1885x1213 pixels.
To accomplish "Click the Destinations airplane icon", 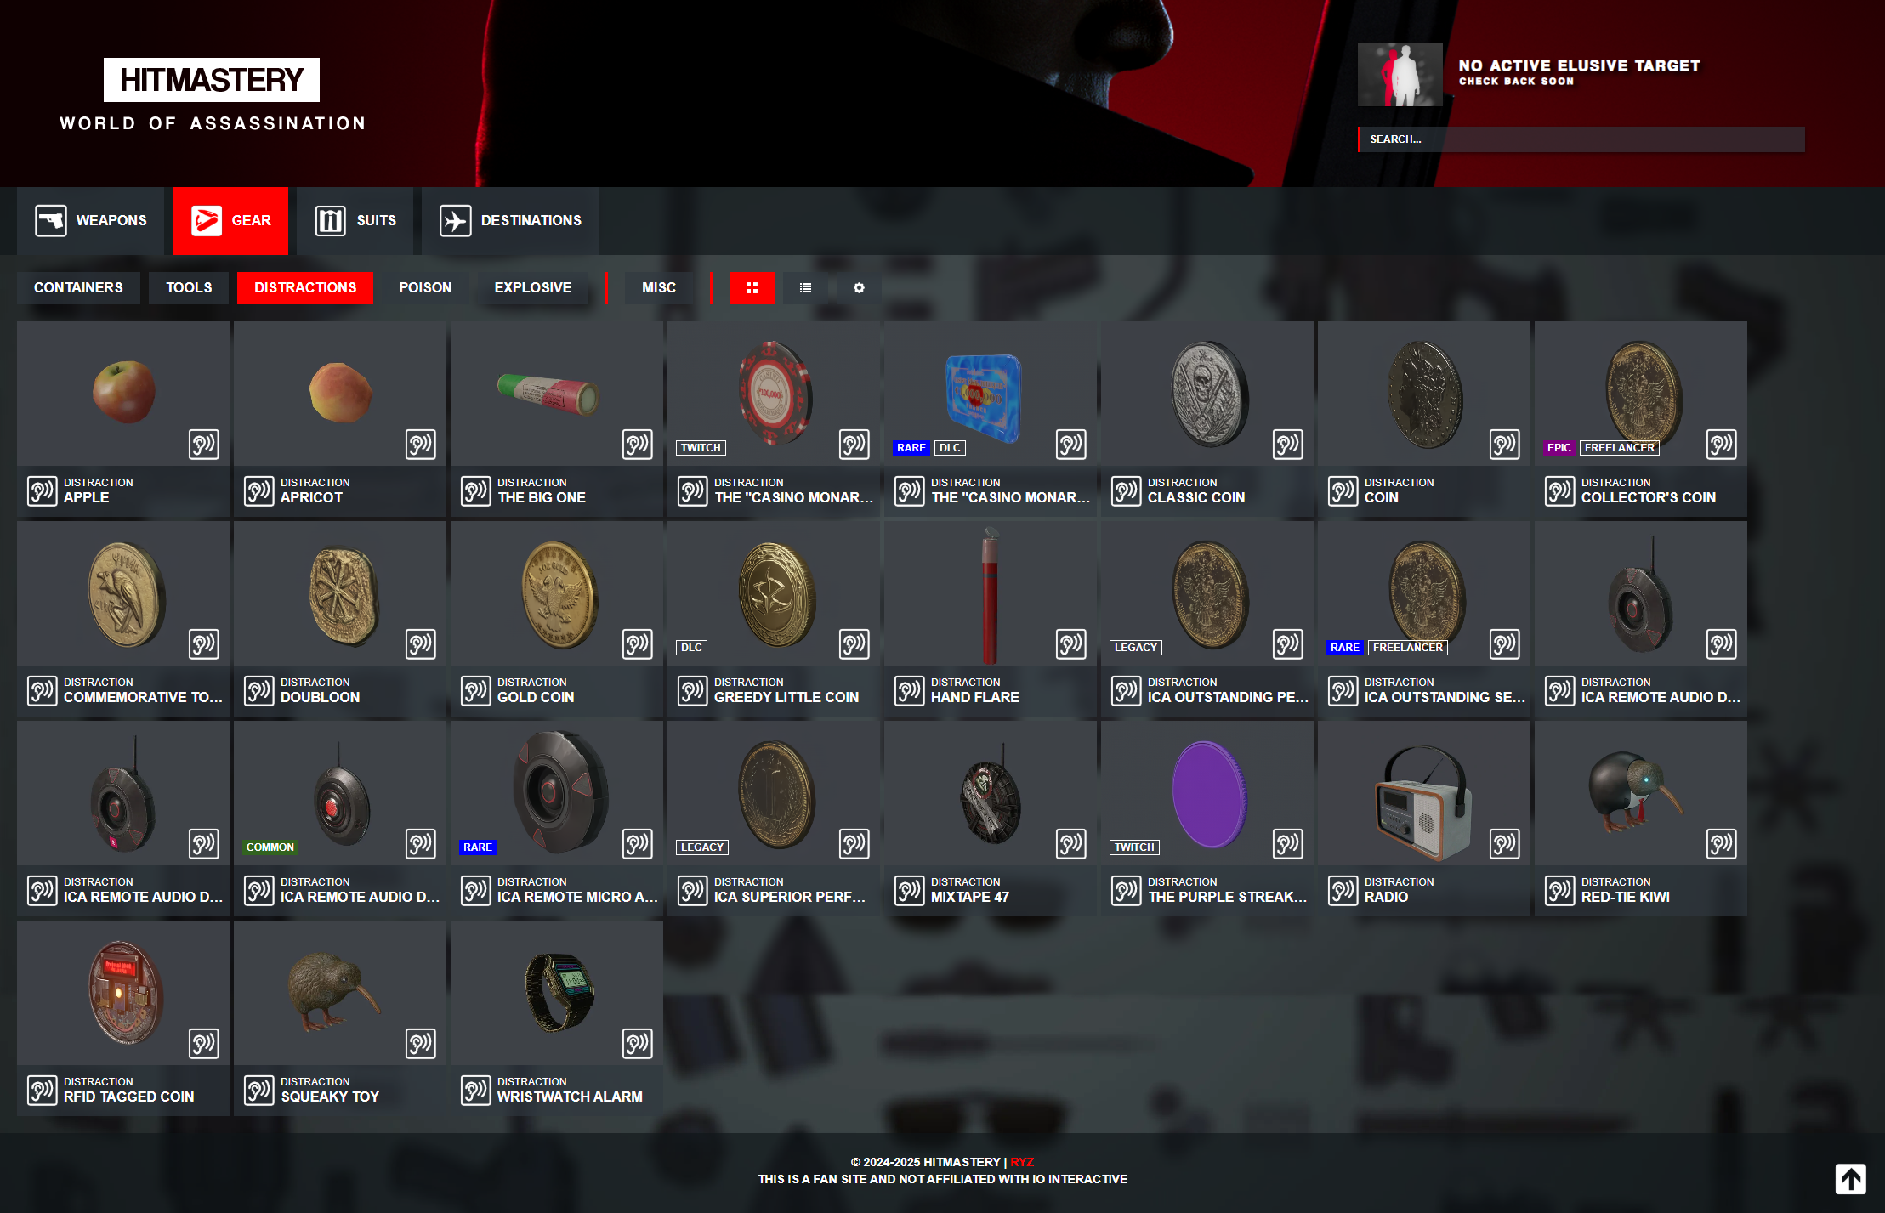I will pos(456,221).
